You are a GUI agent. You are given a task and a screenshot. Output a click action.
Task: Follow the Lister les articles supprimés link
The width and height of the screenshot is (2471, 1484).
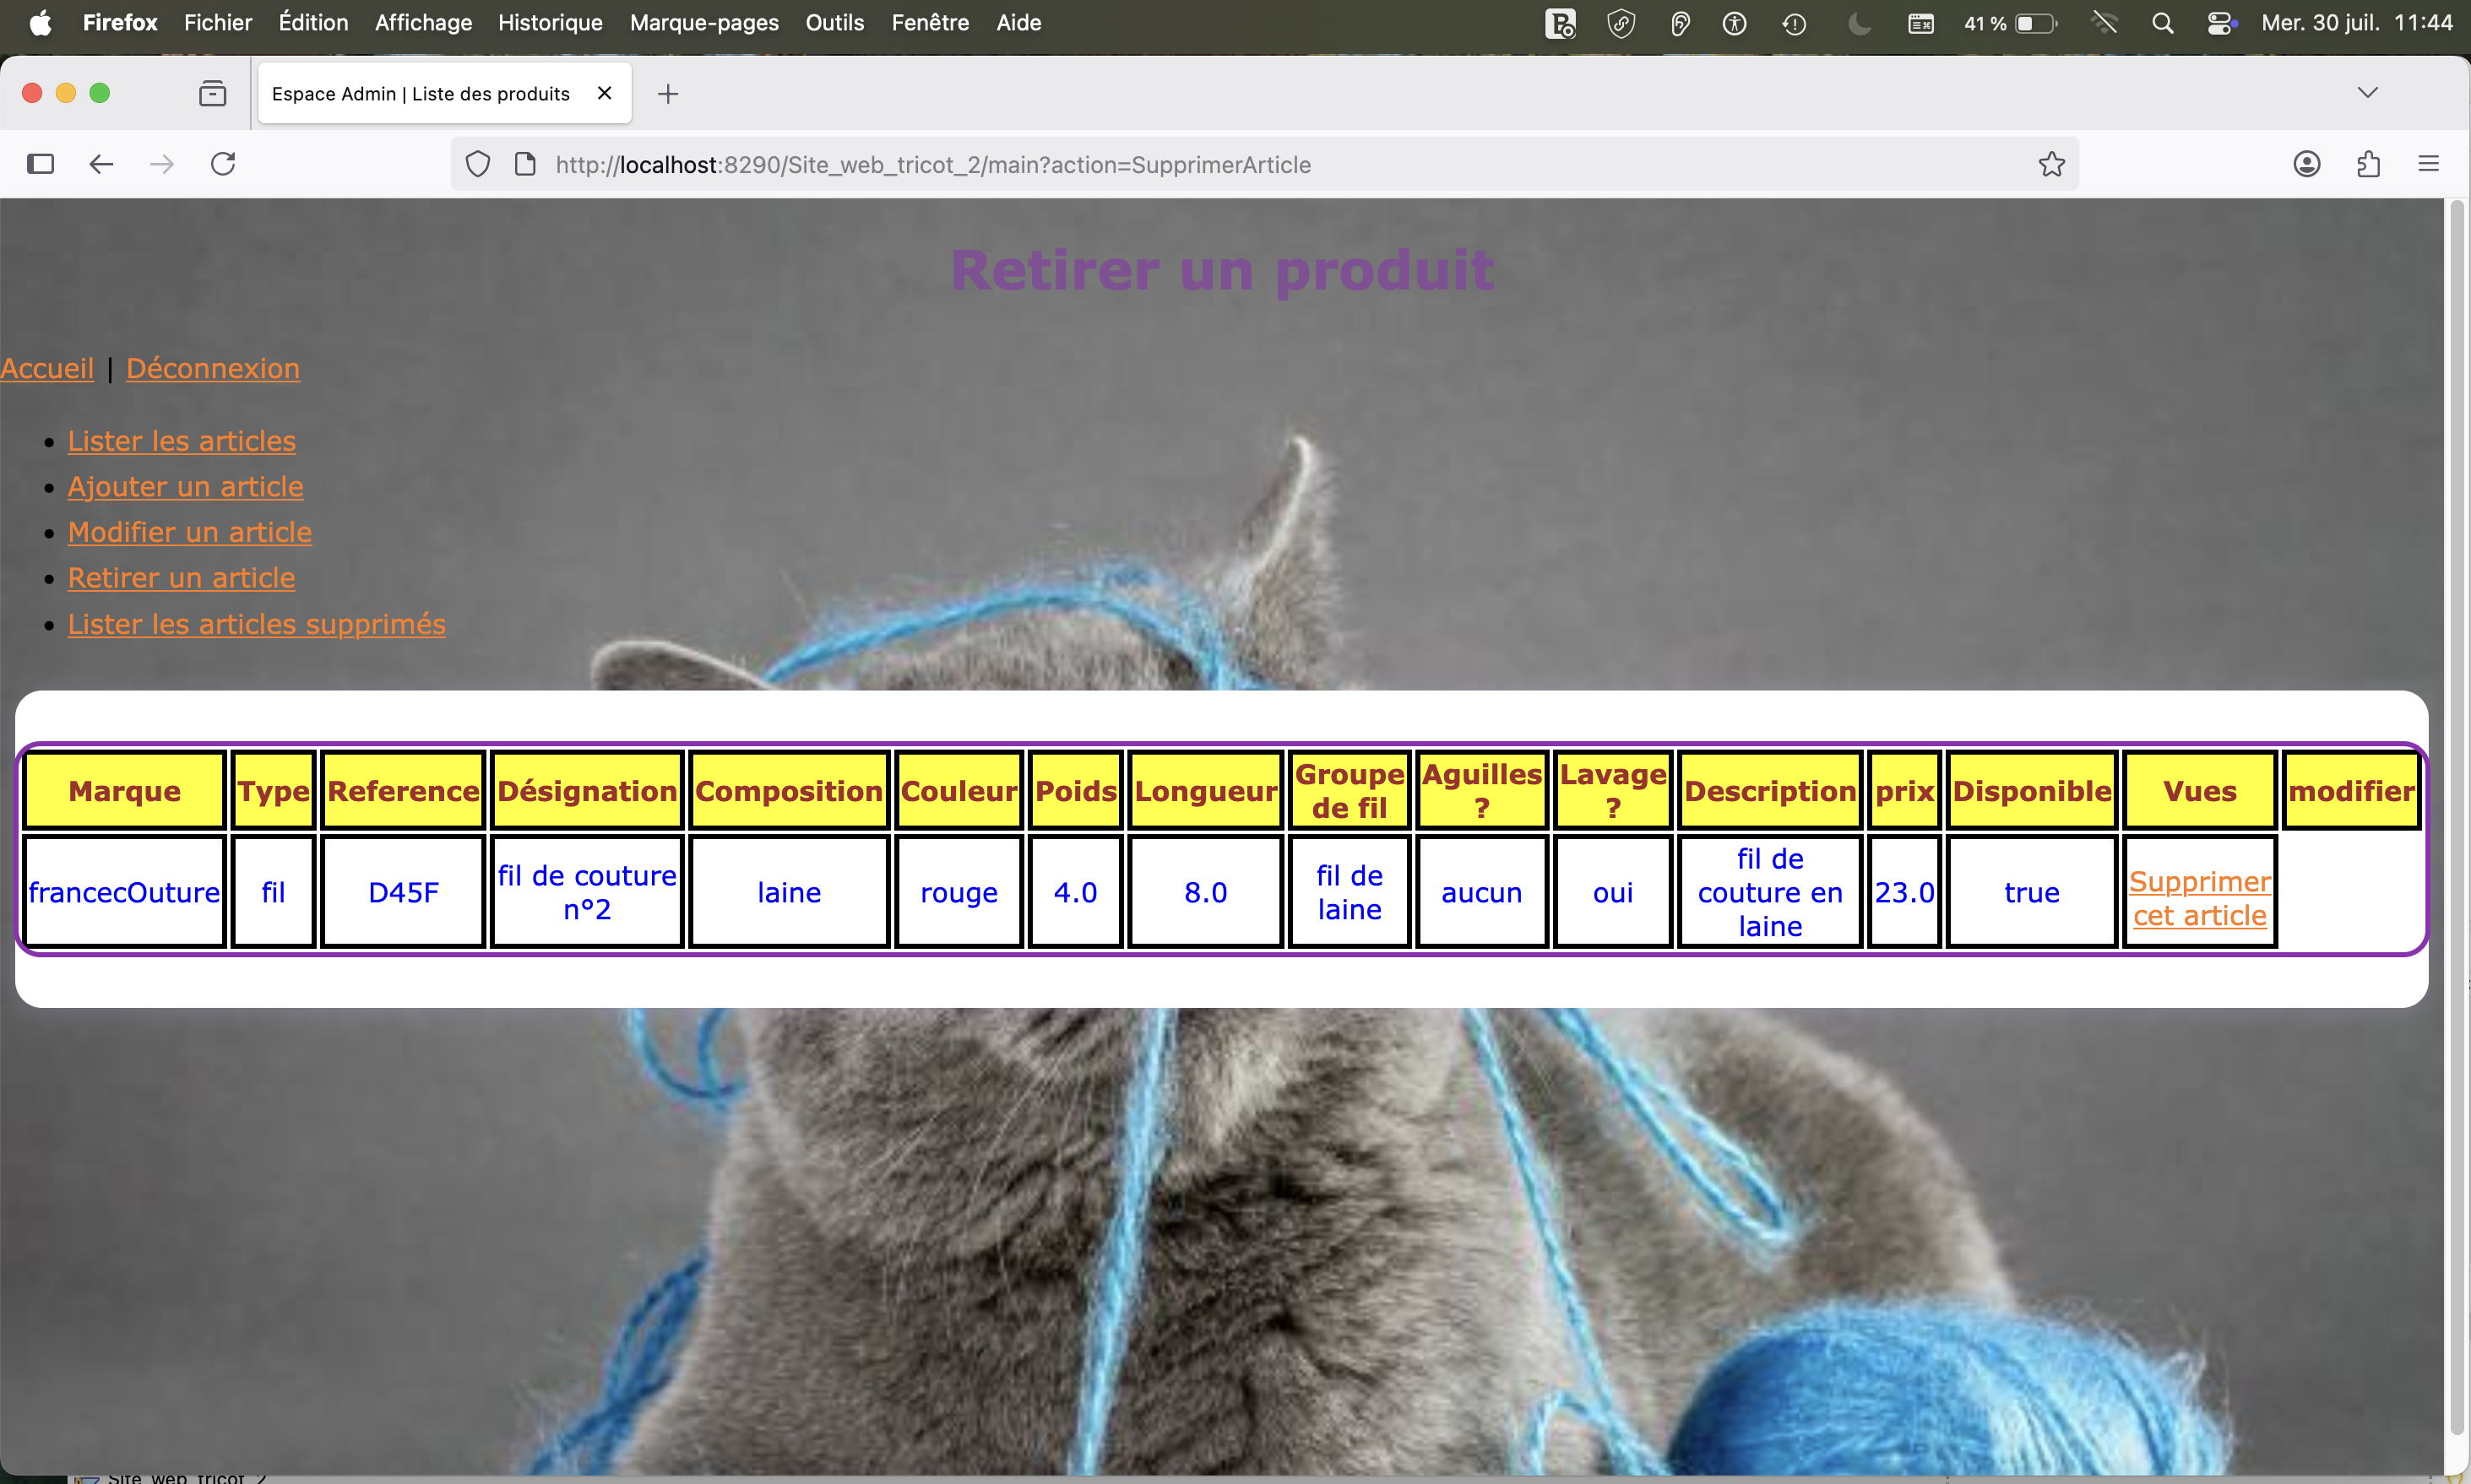click(256, 623)
